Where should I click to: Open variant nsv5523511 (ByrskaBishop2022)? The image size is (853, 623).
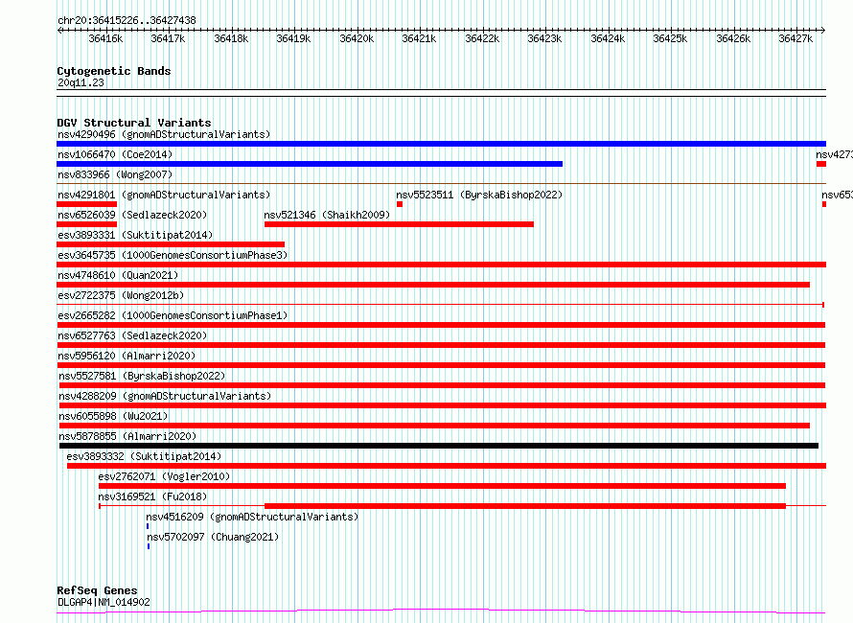tap(479, 195)
